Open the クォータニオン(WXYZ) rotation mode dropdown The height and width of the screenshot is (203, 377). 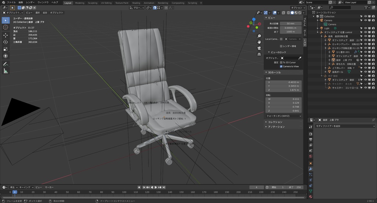284,116
